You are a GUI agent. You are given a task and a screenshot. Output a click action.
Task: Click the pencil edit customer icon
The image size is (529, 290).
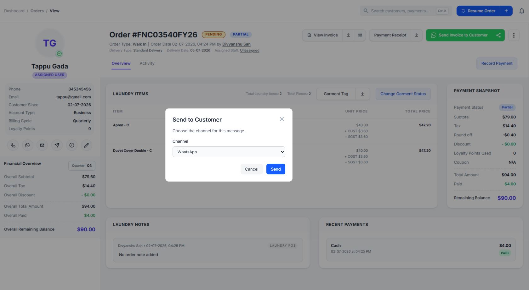[x=86, y=145]
